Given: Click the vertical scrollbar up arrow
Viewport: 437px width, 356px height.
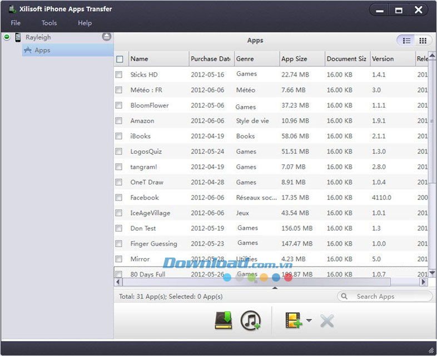Looking at the screenshot, I should [432, 56].
